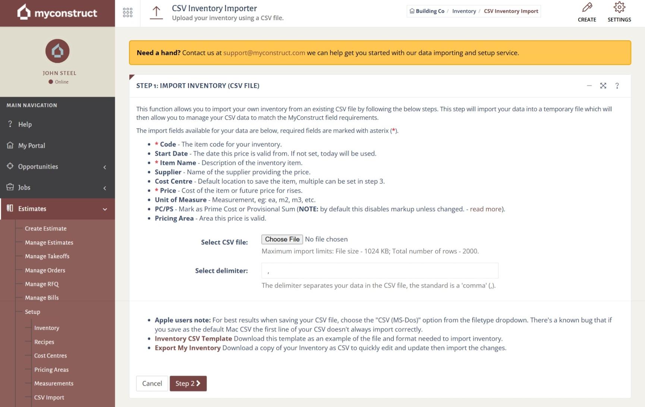Go to My Portal

[x=31, y=145]
